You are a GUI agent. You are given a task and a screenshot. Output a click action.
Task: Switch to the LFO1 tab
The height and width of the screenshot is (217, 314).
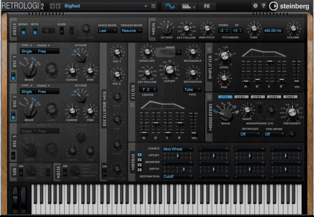click(x=225, y=97)
